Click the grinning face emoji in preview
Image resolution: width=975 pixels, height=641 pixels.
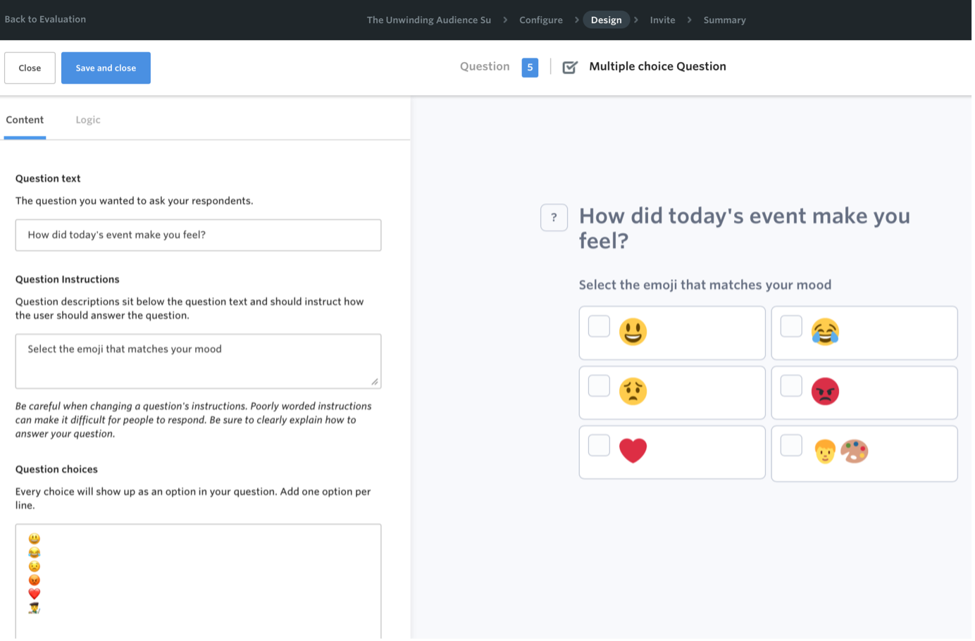click(x=633, y=332)
